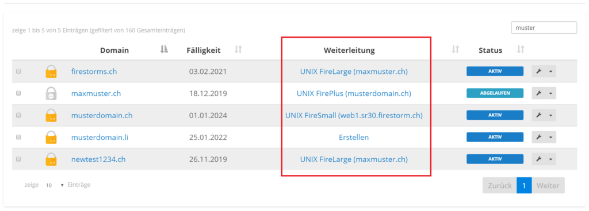Image resolution: width=589 pixels, height=211 pixels.
Task: Sort by the Domain column sort icon
Action: pos(164,49)
